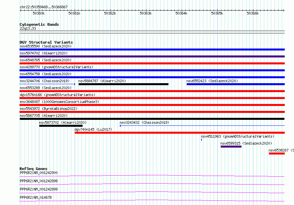Screen dimensions: 294x205
Task: Open PPP6R2|NM_001242900 transcript label
Action: (x=39, y=173)
